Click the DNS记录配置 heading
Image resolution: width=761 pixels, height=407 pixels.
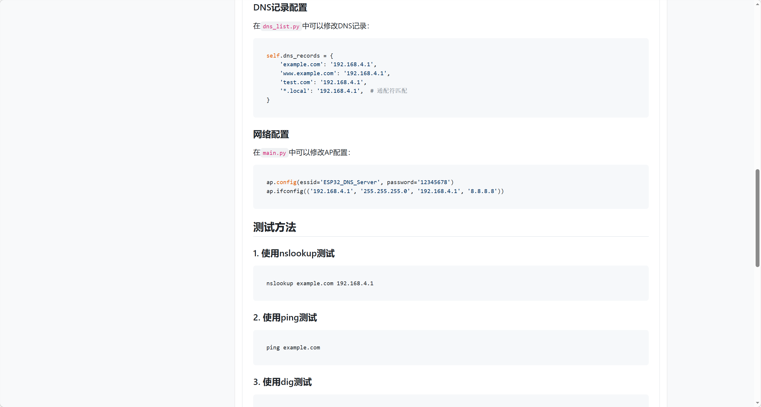tap(280, 7)
